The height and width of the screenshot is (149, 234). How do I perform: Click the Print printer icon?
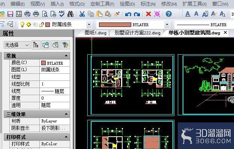pos(36,14)
